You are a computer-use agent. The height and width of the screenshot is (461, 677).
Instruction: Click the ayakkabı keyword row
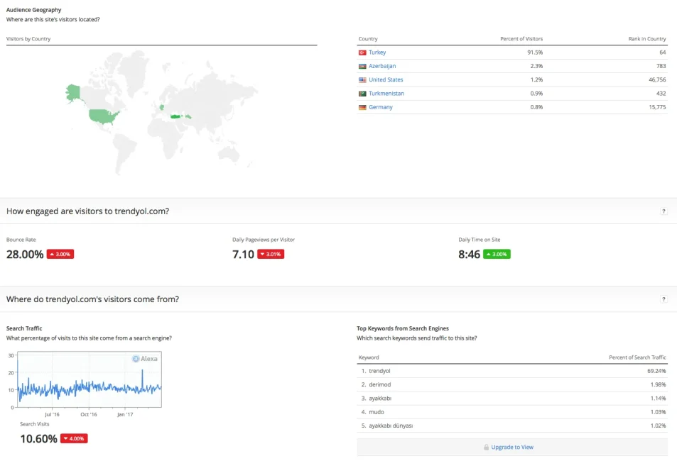[x=512, y=399]
